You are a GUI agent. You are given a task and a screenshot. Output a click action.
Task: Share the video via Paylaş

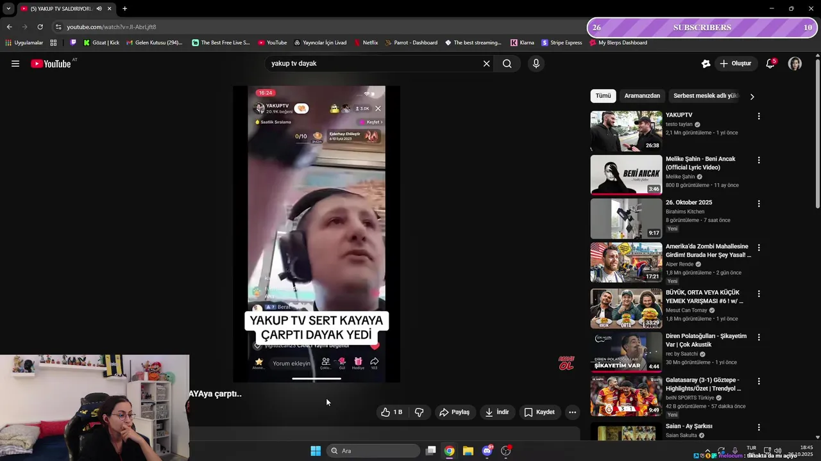point(455,412)
